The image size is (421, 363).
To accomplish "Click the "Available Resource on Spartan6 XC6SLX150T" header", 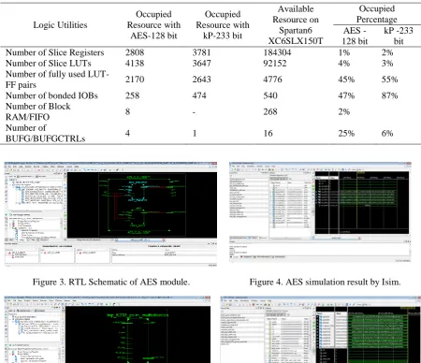I will tap(296, 25).
